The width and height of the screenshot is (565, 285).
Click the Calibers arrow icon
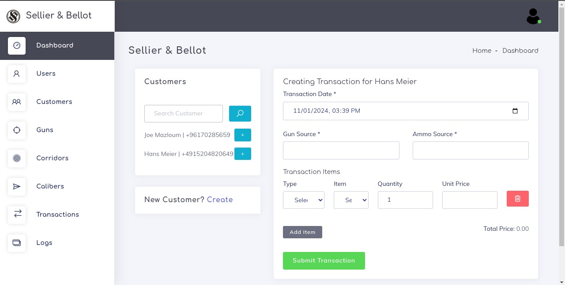[16, 186]
